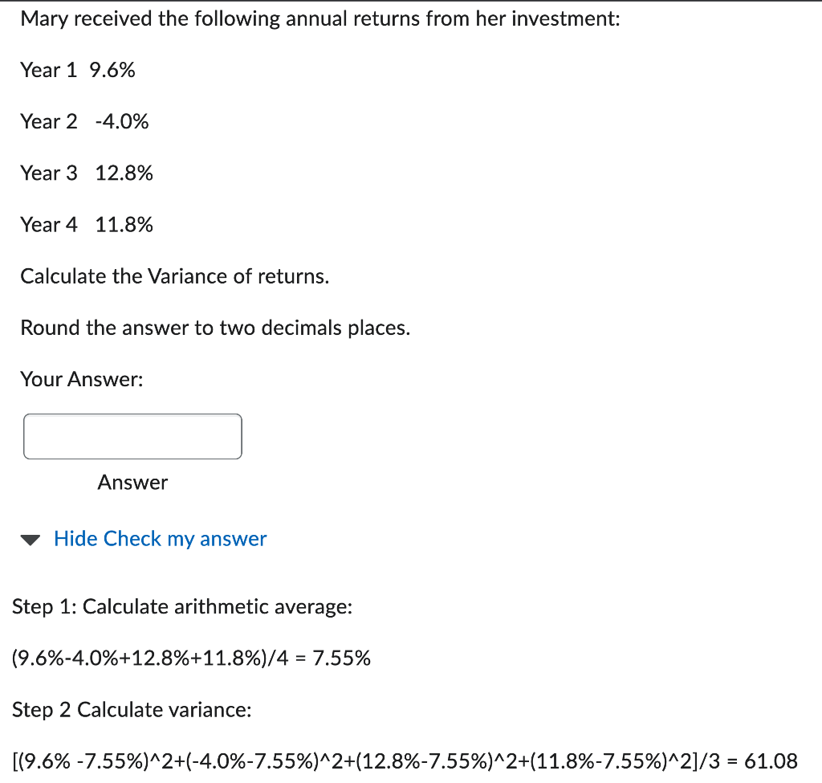This screenshot has height=783, width=822.
Task: Click the Hide Check my answer link
Action: (160, 539)
